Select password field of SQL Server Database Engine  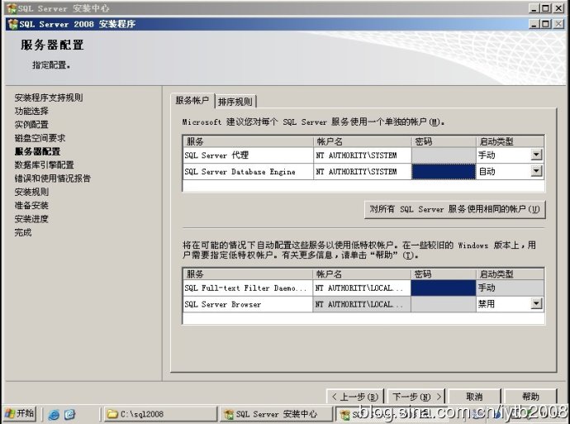[x=444, y=172]
